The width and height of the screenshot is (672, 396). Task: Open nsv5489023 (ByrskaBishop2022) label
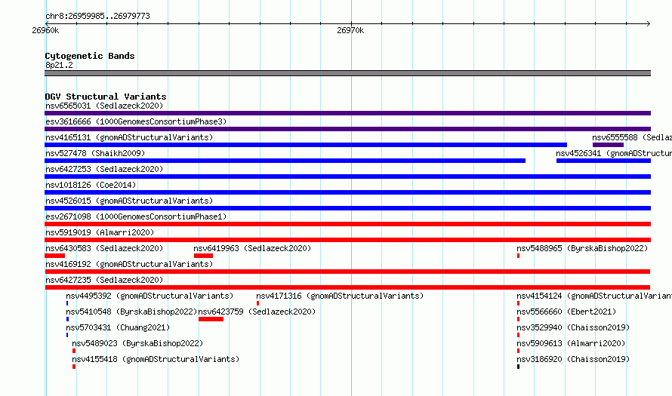(137, 343)
